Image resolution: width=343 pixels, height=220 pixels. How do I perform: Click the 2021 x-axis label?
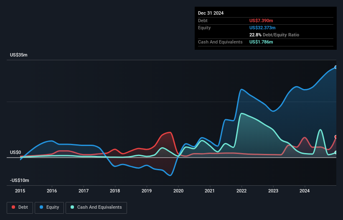click(210, 191)
